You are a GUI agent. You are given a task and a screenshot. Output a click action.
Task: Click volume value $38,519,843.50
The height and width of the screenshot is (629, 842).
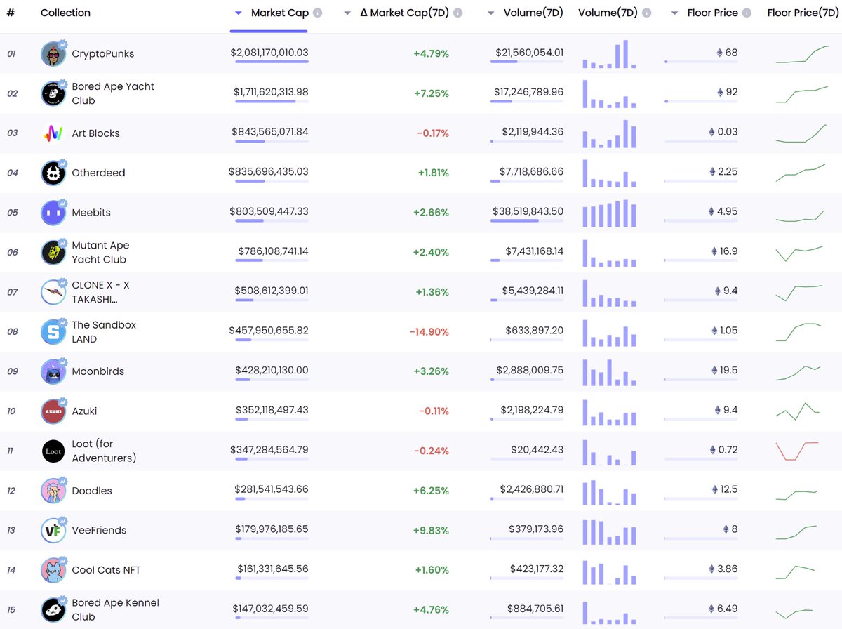pyautogui.click(x=529, y=211)
